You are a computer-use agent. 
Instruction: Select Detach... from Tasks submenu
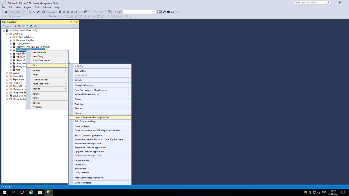tap(100, 66)
